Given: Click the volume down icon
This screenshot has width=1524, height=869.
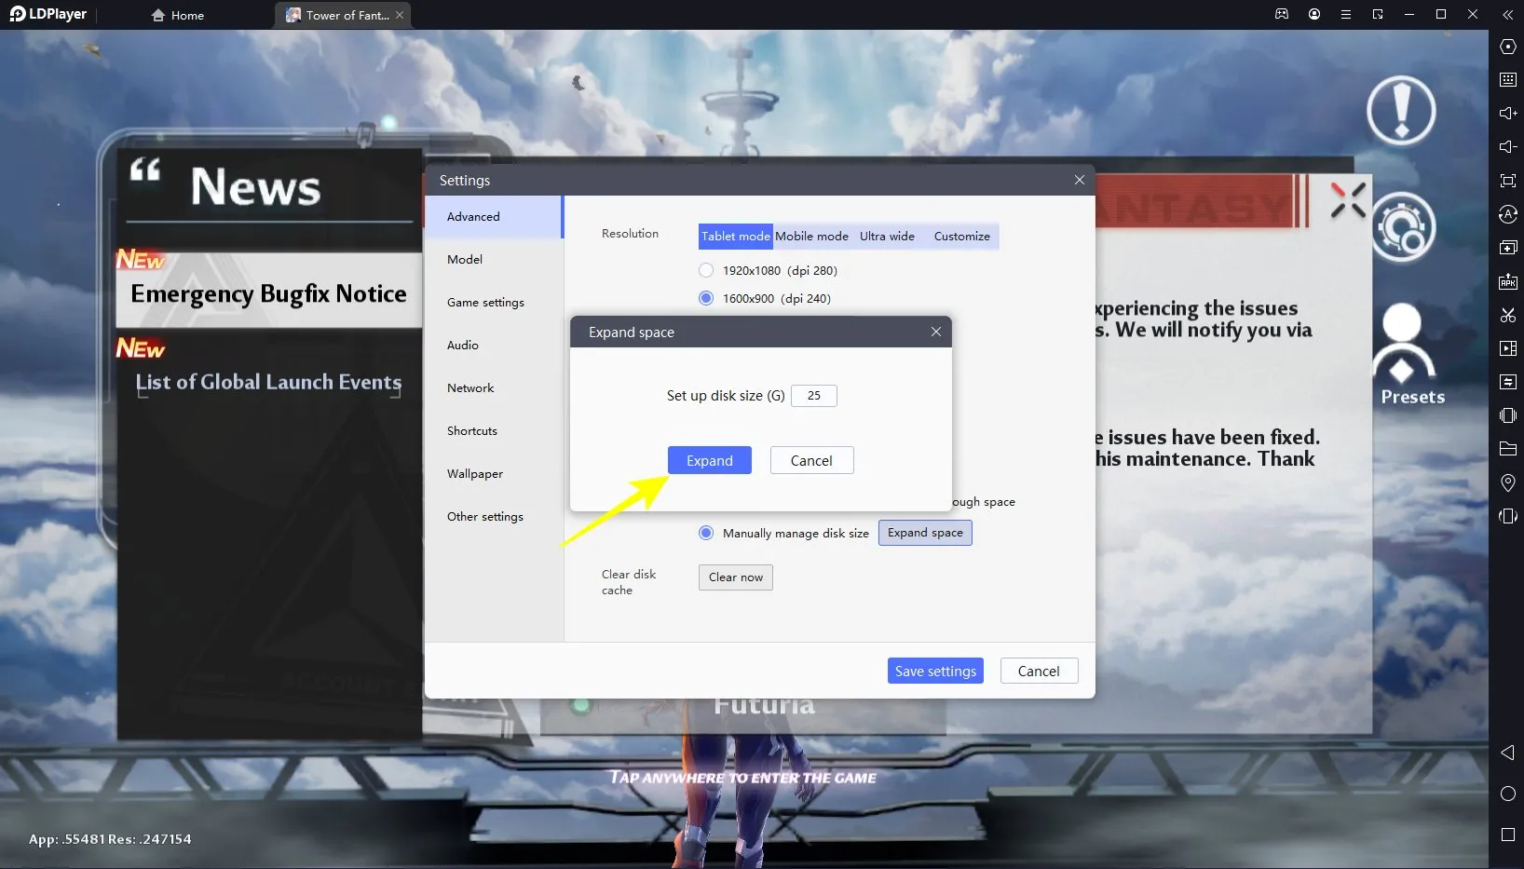Looking at the screenshot, I should pos(1507,147).
